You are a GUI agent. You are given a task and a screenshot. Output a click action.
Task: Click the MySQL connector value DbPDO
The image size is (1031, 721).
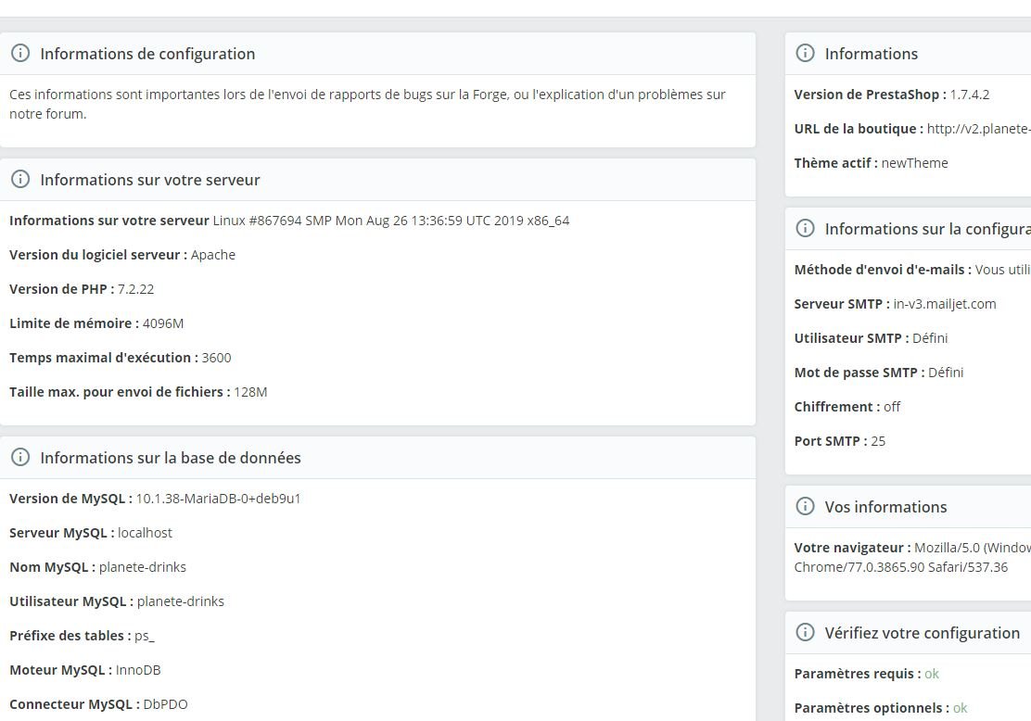point(166,704)
